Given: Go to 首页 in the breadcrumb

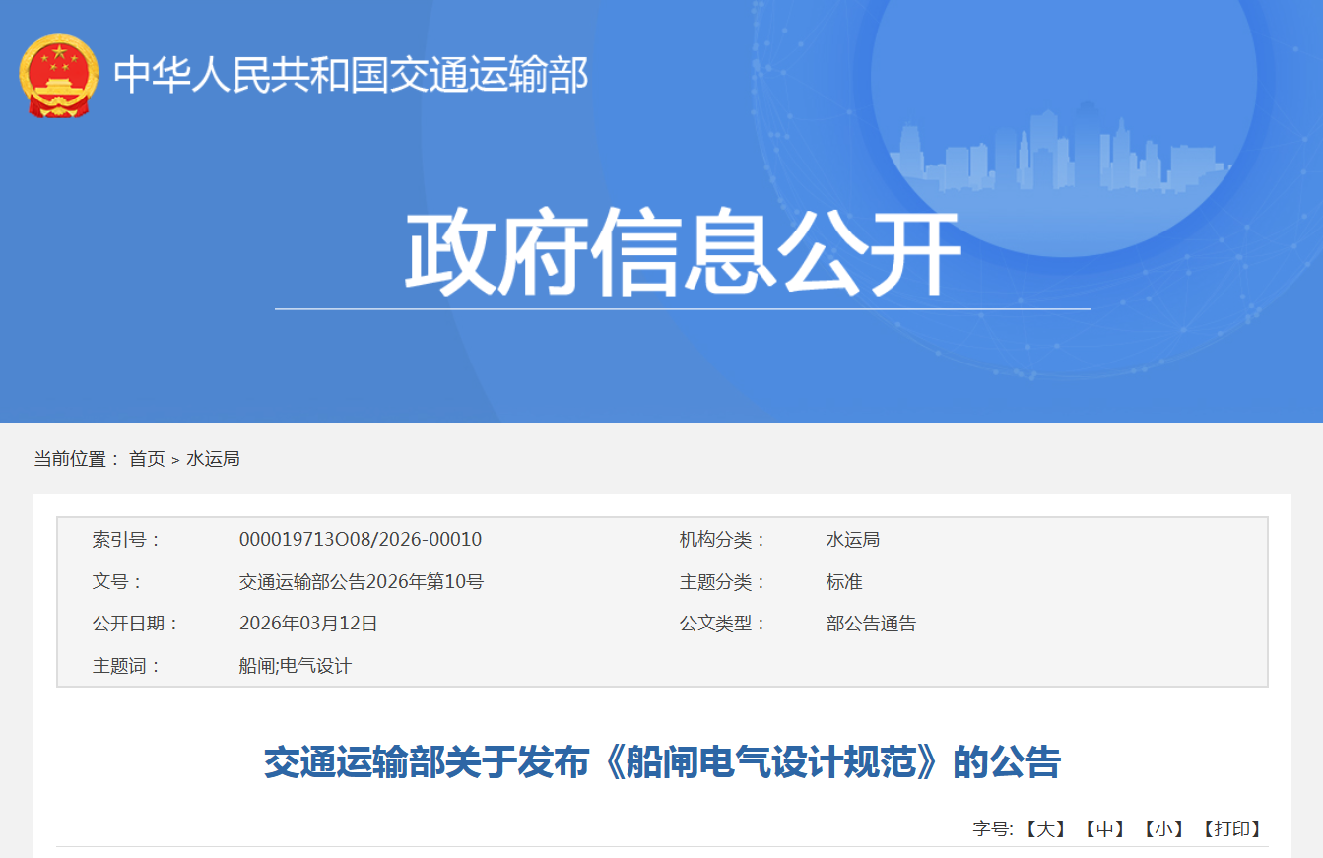Looking at the screenshot, I should pyautogui.click(x=147, y=459).
